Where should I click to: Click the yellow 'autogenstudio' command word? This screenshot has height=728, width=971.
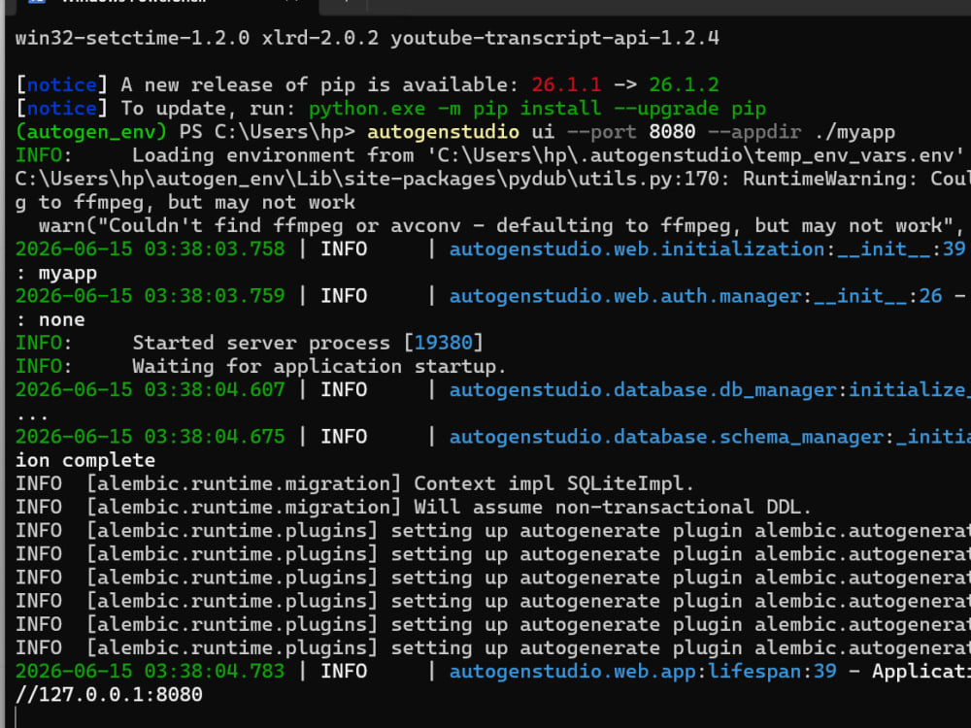(444, 132)
